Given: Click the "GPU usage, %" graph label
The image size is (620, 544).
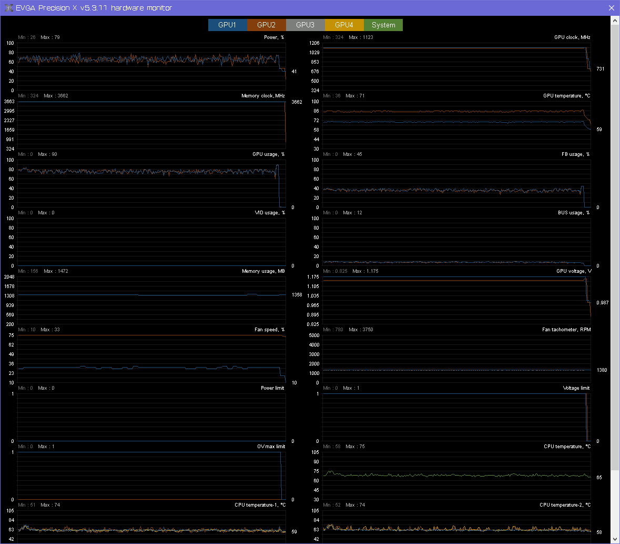Looking at the screenshot, I should coord(269,154).
